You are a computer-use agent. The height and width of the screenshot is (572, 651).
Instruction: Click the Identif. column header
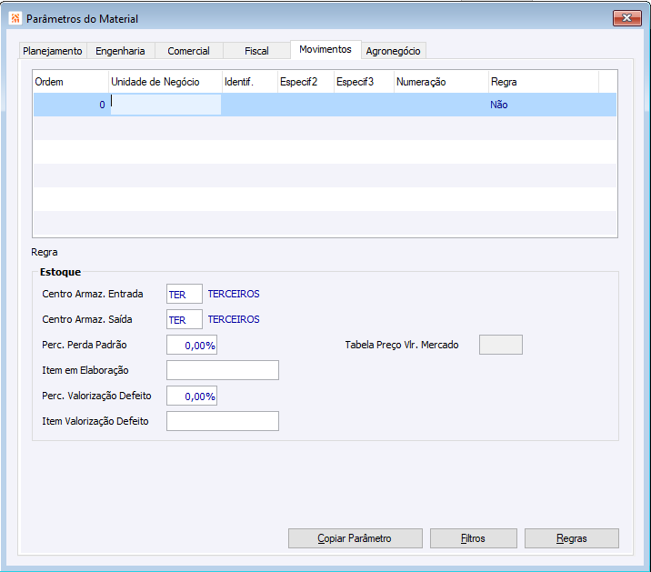[249, 82]
